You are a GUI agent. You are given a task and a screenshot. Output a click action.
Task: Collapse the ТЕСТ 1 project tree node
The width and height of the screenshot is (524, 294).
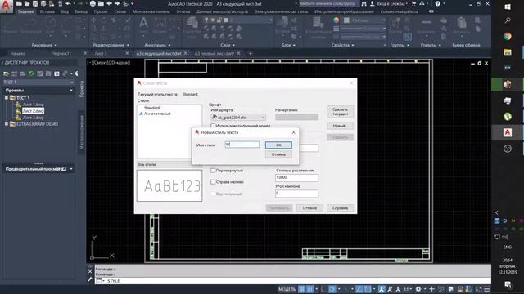click(x=7, y=98)
